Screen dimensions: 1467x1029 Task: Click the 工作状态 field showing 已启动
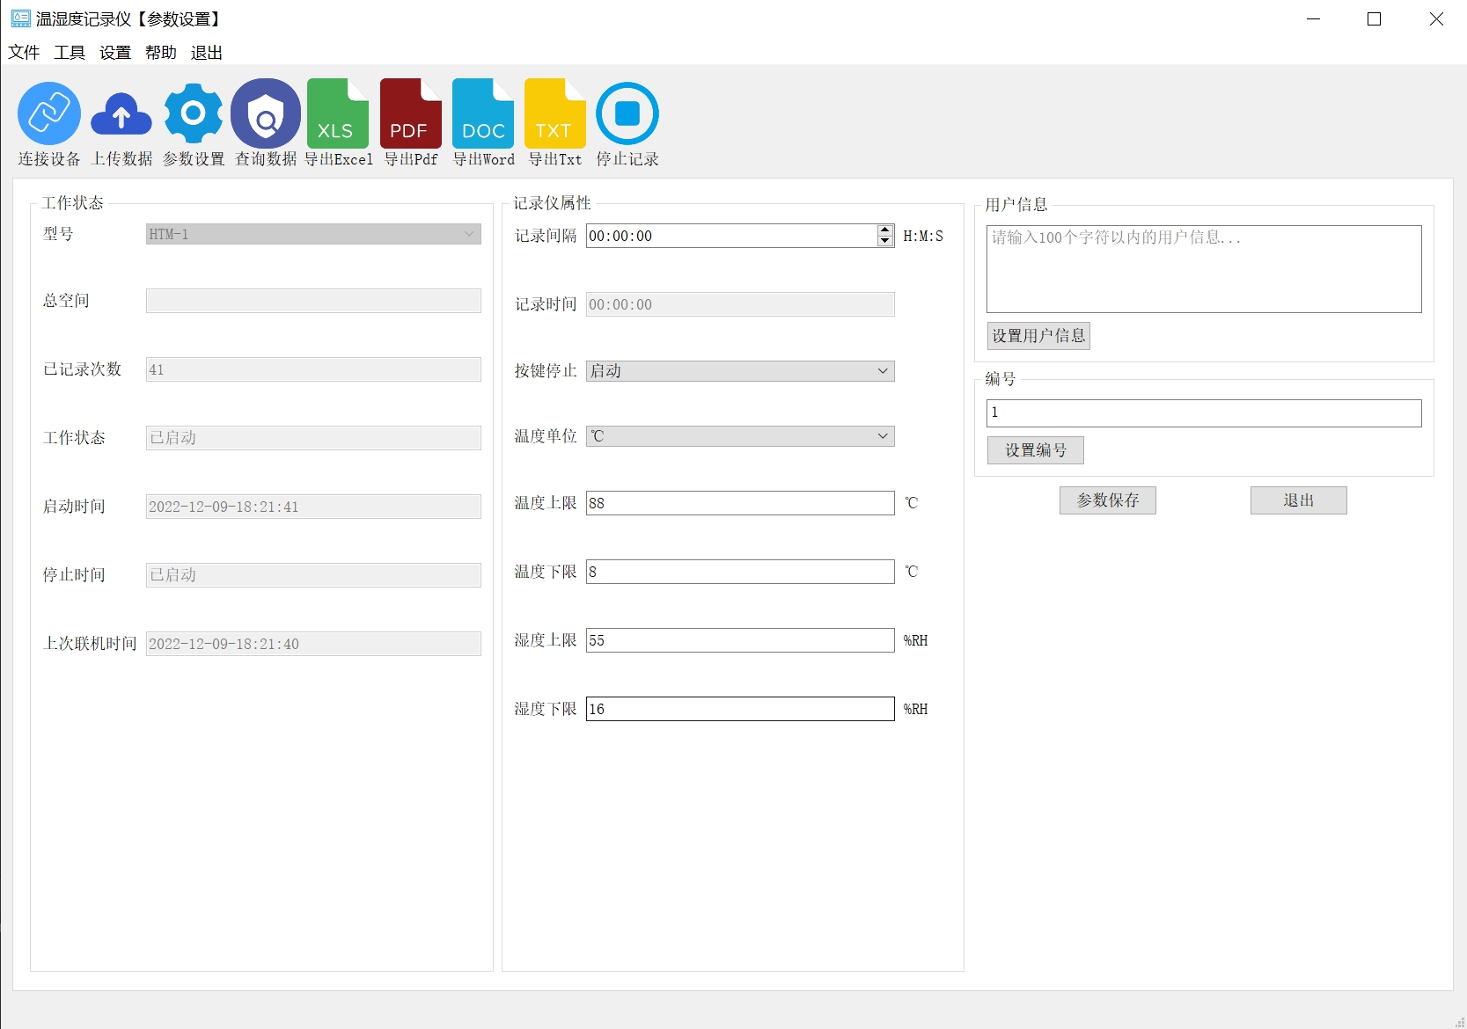(x=313, y=438)
